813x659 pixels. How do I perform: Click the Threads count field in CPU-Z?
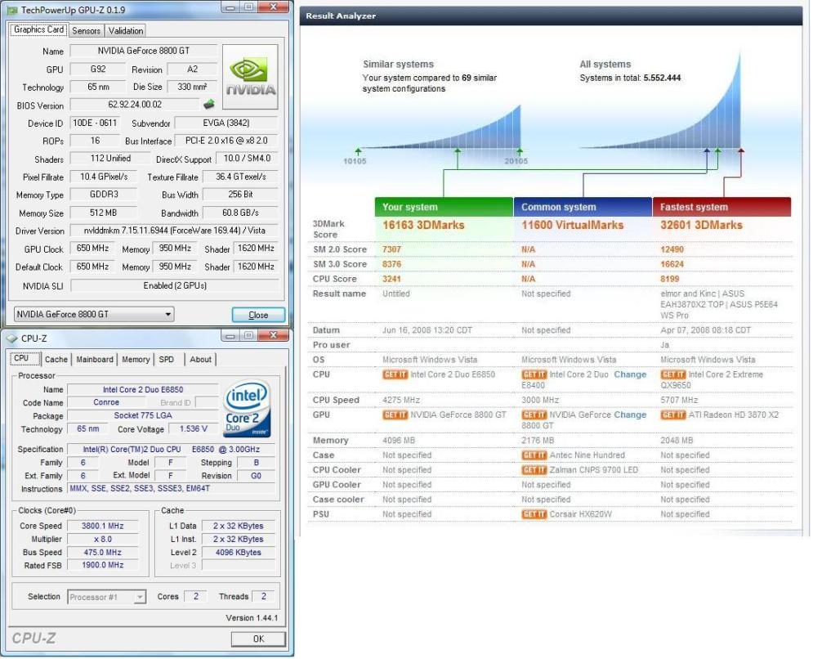[263, 597]
